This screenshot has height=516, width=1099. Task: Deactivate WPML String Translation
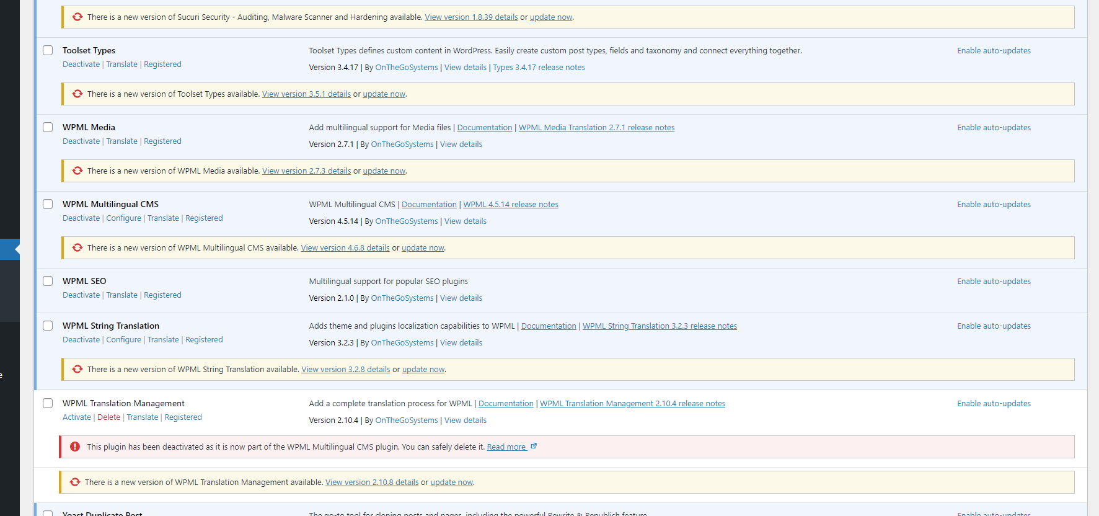click(x=81, y=340)
